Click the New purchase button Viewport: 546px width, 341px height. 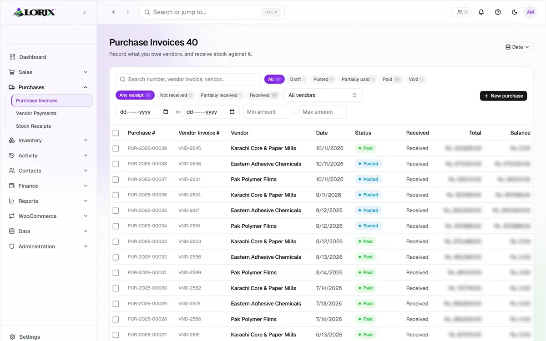coord(503,96)
